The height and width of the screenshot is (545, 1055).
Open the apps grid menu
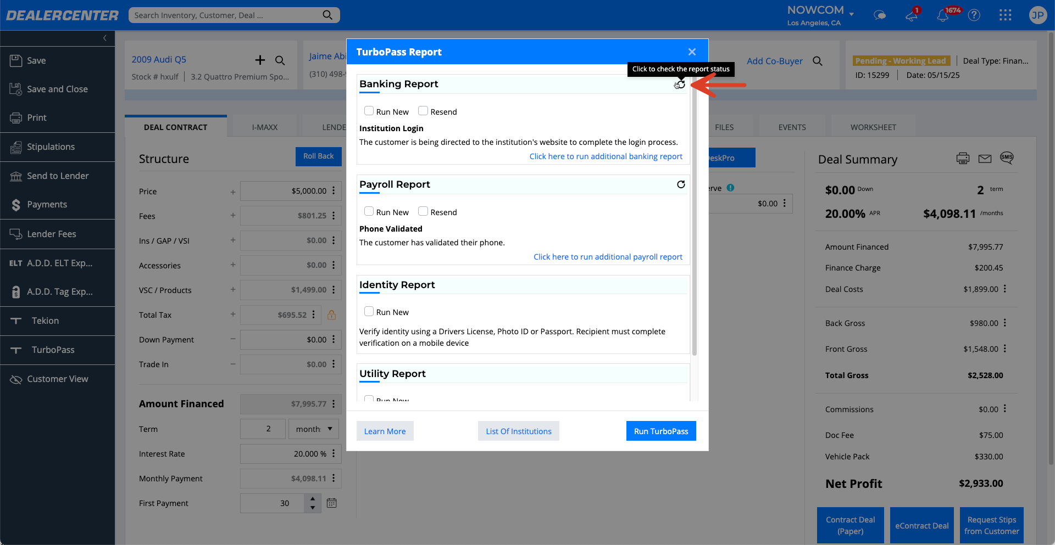pyautogui.click(x=1006, y=15)
